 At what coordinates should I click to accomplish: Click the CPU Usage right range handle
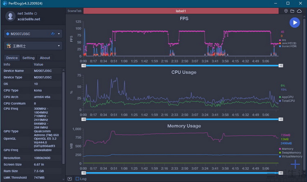tap(281, 119)
